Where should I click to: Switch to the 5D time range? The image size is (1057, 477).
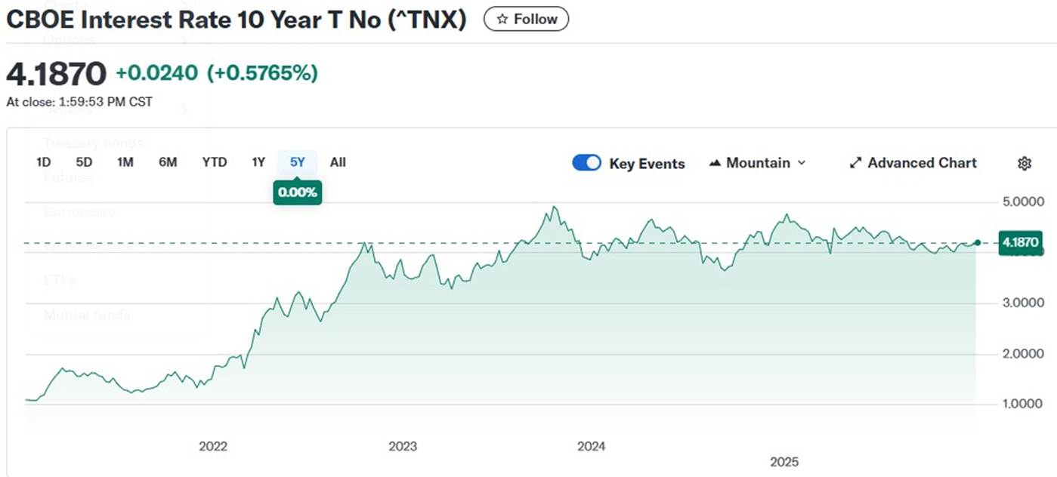click(84, 162)
